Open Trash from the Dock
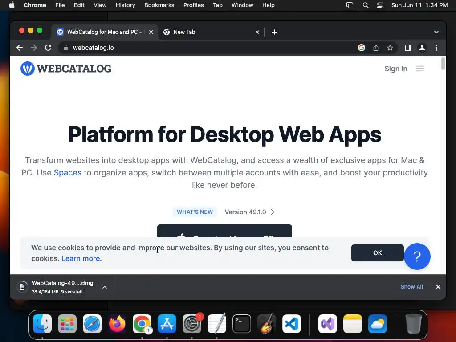The height and width of the screenshot is (342, 456). (x=414, y=324)
